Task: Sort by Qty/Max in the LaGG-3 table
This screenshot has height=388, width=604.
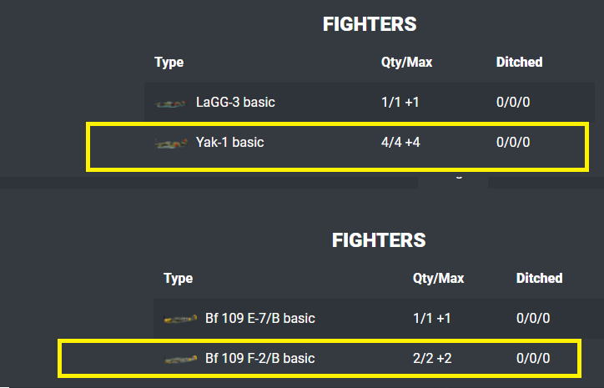Action: coord(406,63)
